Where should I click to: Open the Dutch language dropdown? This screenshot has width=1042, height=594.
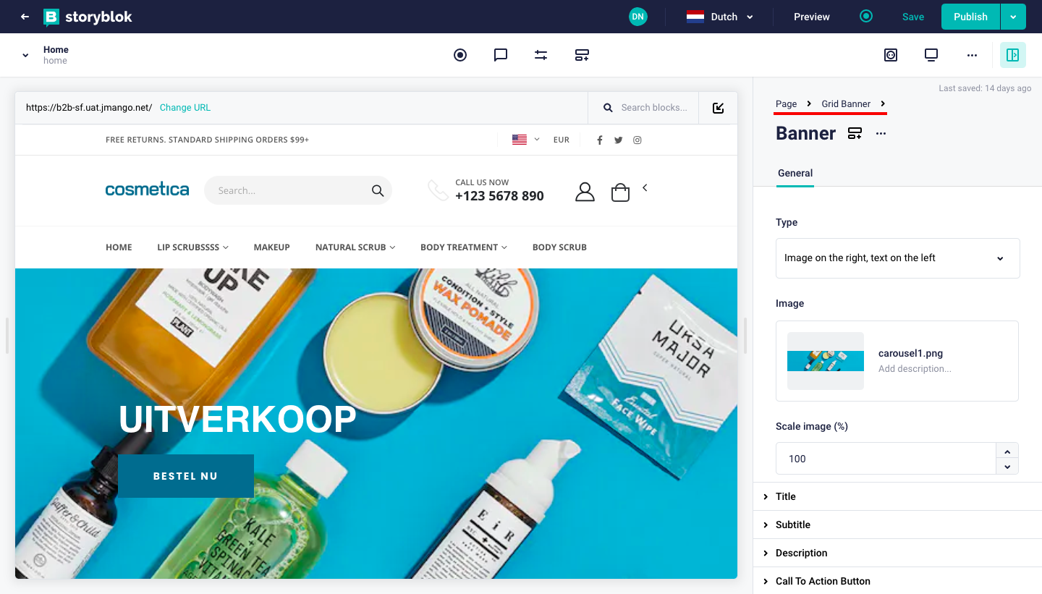[x=720, y=17]
